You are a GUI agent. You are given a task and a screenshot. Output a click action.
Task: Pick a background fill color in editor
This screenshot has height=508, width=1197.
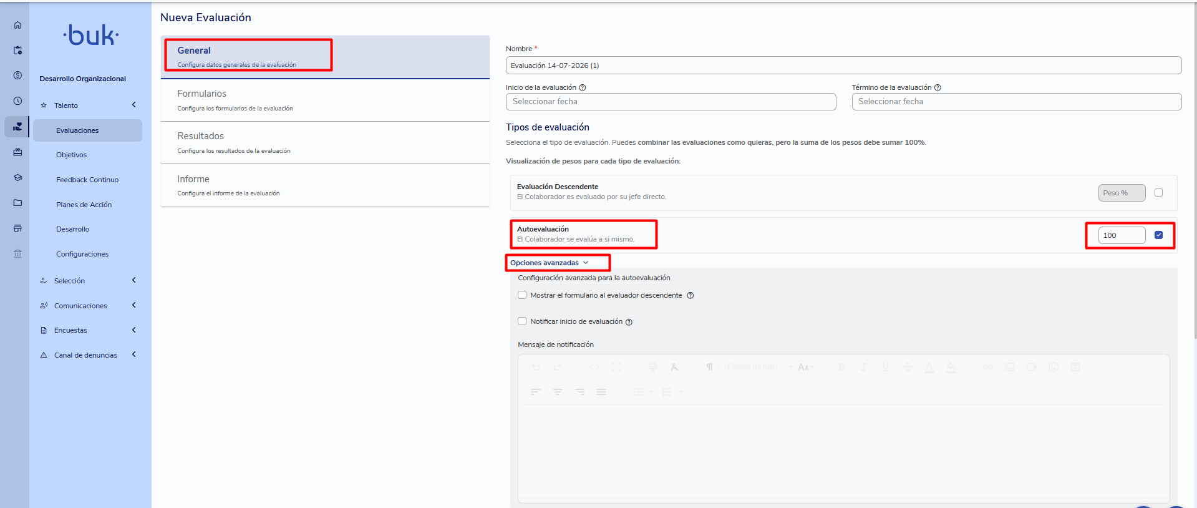[951, 367]
